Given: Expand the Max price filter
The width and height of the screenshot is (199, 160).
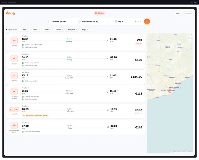Looking at the screenshot, I should (73, 29).
